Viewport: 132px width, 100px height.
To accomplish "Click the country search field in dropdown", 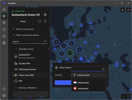I will 89,69.
